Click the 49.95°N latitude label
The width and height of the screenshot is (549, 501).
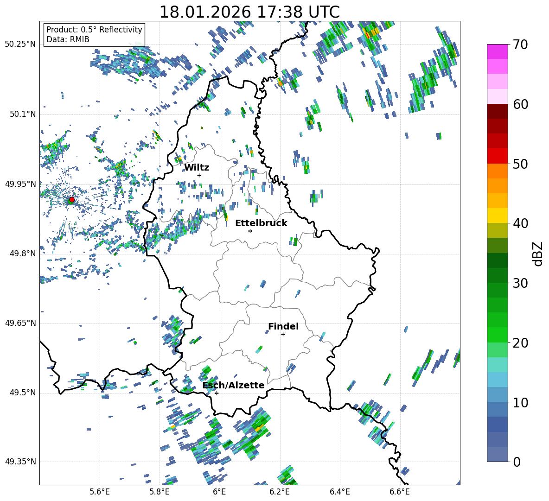20,184
